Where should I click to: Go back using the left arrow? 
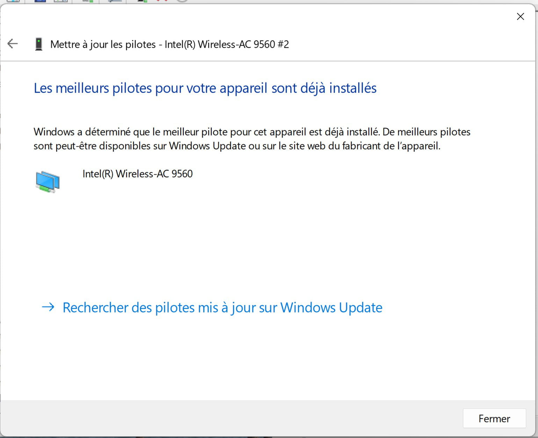coord(13,44)
